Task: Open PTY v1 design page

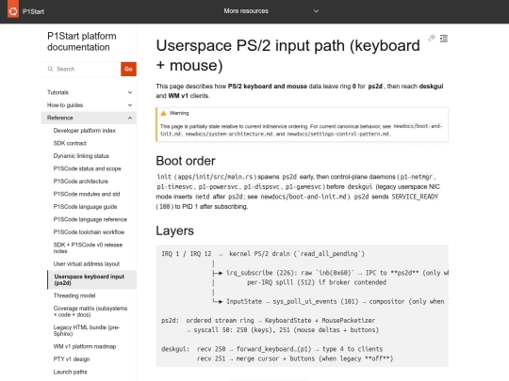Action: coord(72,359)
